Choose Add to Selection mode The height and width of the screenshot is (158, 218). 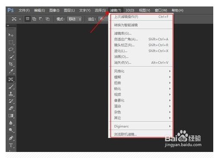point(34,19)
